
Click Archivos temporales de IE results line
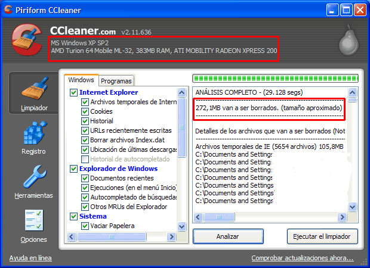pos(269,147)
